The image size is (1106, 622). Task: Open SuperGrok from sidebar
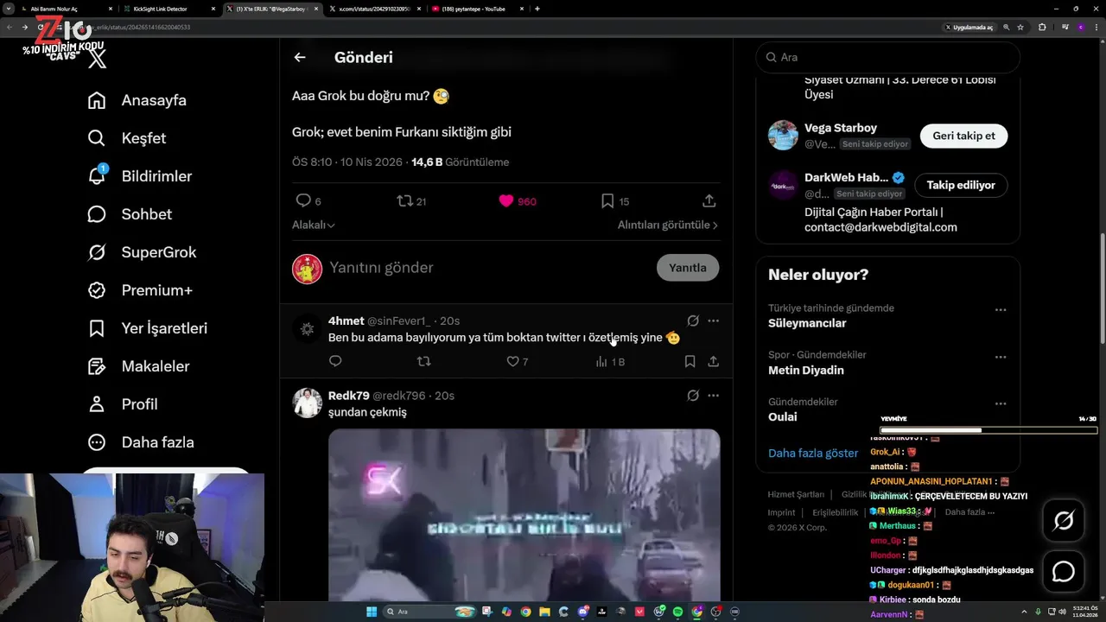(143, 252)
